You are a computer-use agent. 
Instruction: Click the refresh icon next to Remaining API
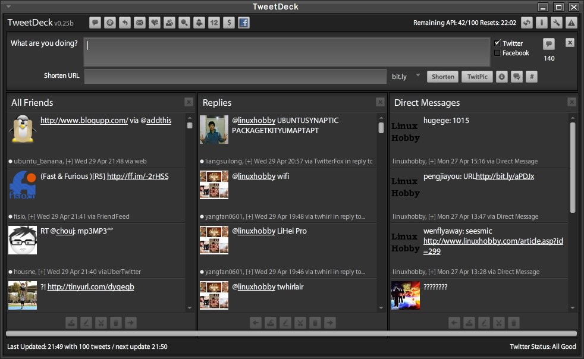tap(527, 23)
